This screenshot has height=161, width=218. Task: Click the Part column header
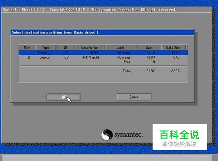pos(27,47)
